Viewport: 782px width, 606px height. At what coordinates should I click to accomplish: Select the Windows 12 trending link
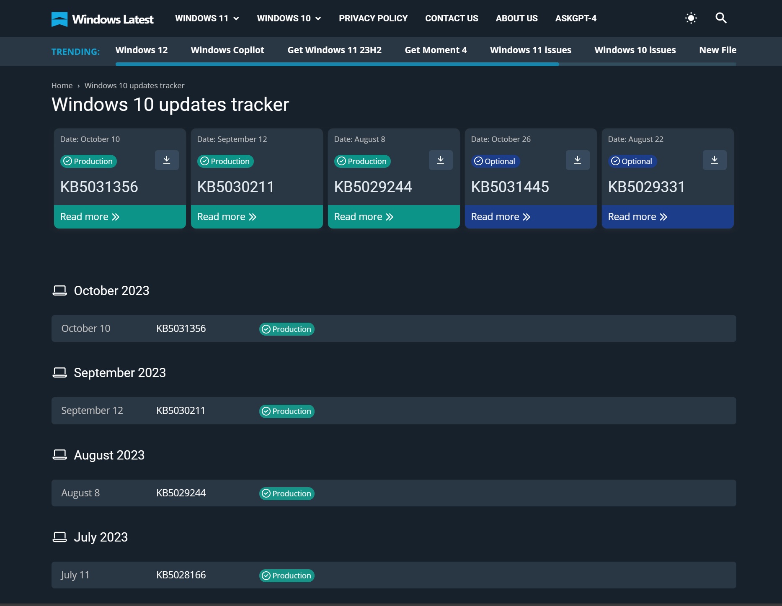(x=142, y=50)
